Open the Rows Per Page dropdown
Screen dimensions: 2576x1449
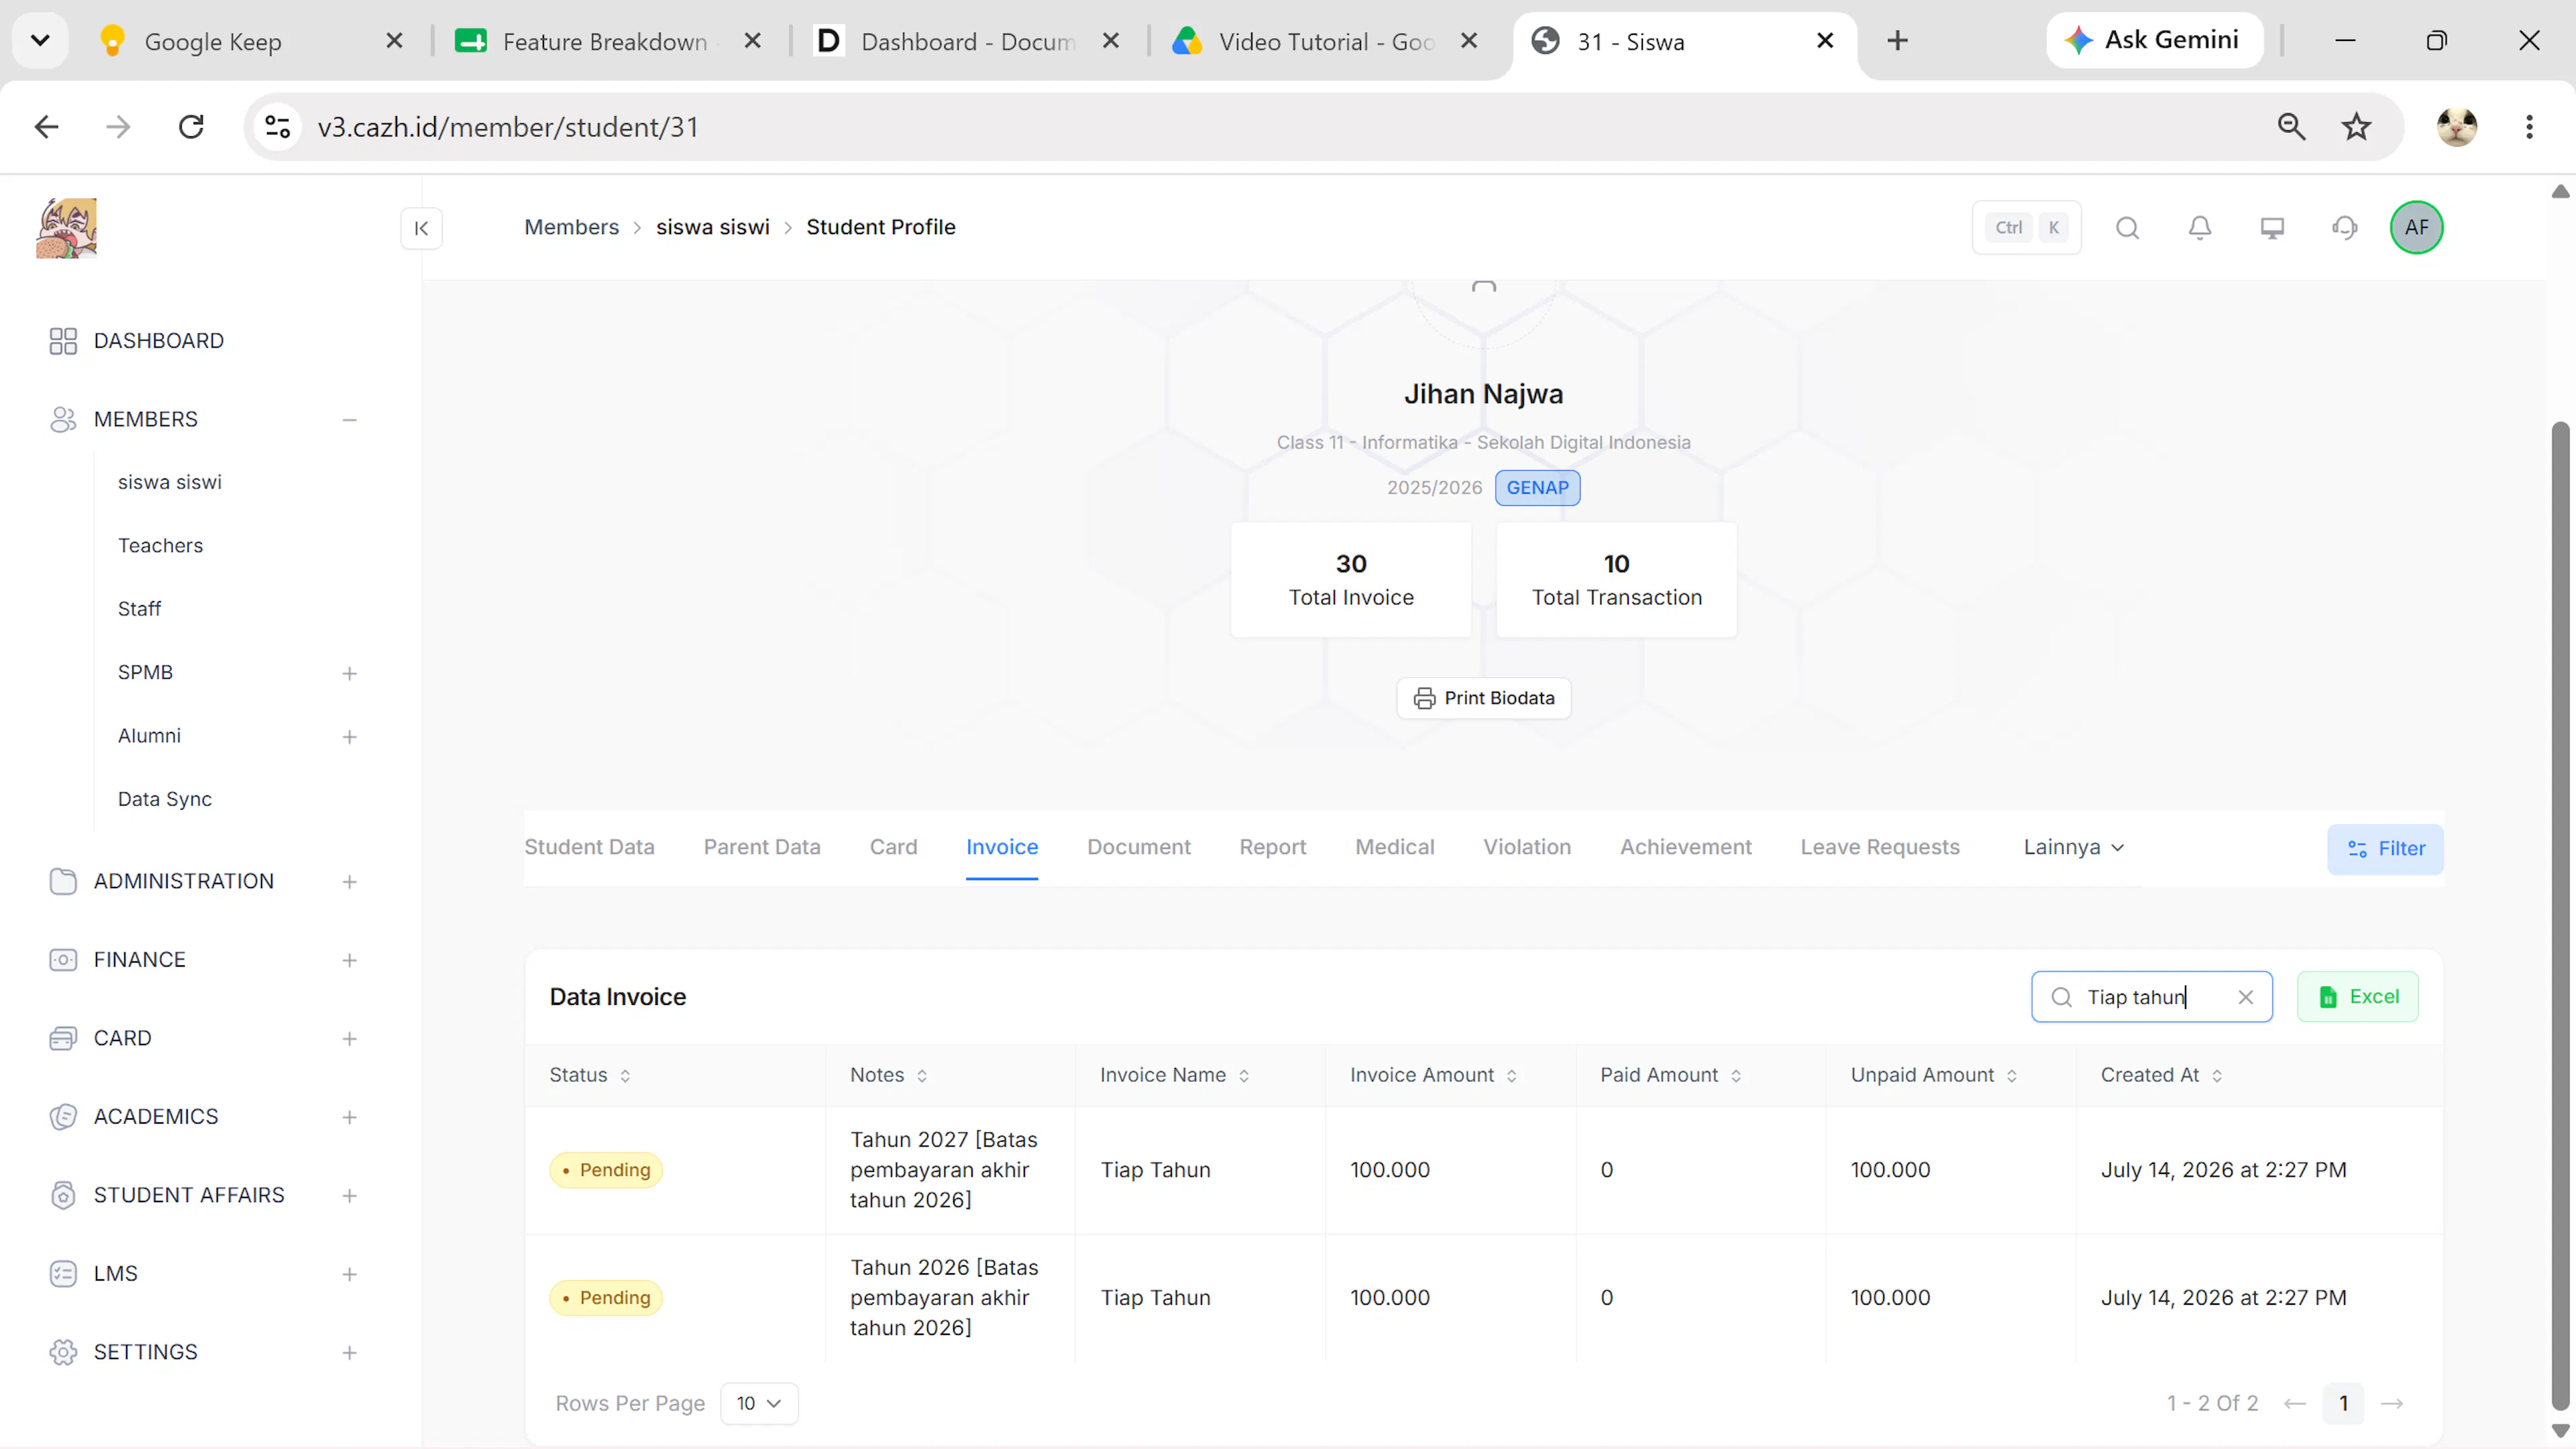coord(759,1404)
